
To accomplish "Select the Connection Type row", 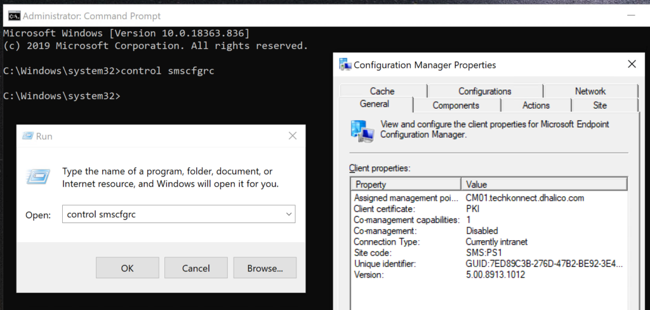I will point(489,241).
